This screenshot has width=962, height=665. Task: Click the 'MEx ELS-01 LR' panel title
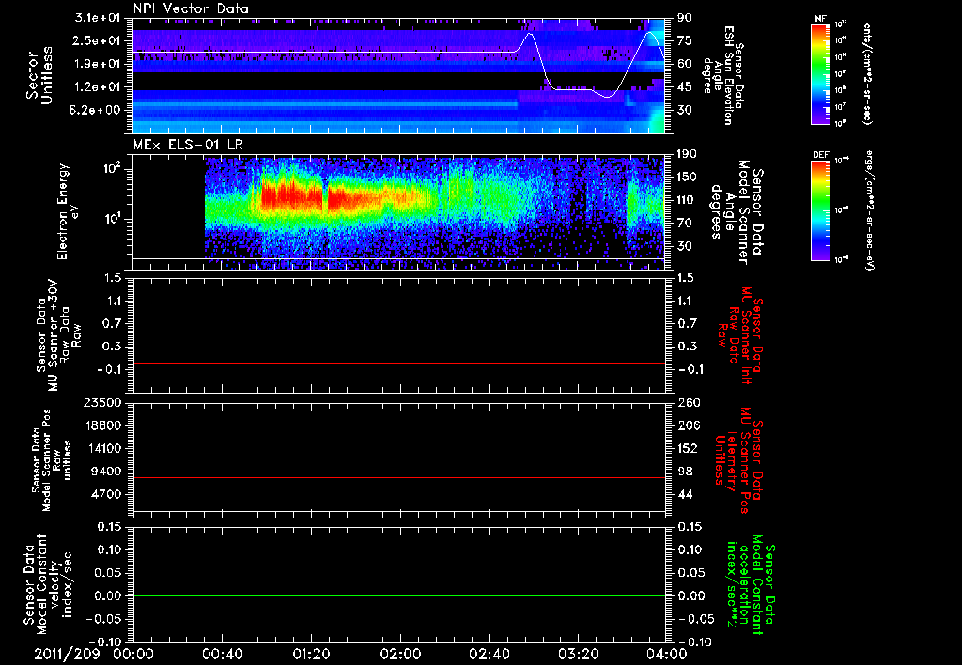186,145
